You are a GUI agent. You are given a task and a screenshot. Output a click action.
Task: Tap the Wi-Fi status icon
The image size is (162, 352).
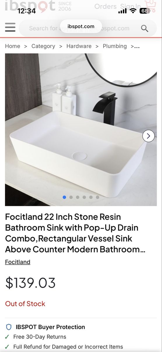point(133,11)
